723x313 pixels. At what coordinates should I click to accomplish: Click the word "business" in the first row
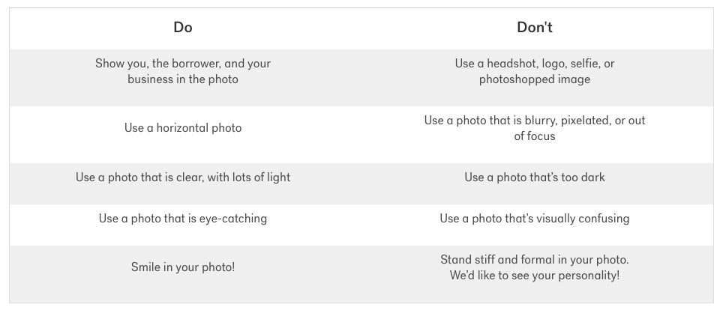pyautogui.click(x=150, y=79)
